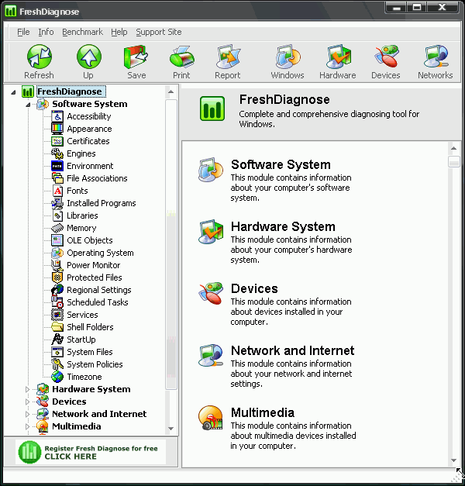The width and height of the screenshot is (465, 486).
Task: Open the Hardware toolbar icon
Action: (x=338, y=57)
